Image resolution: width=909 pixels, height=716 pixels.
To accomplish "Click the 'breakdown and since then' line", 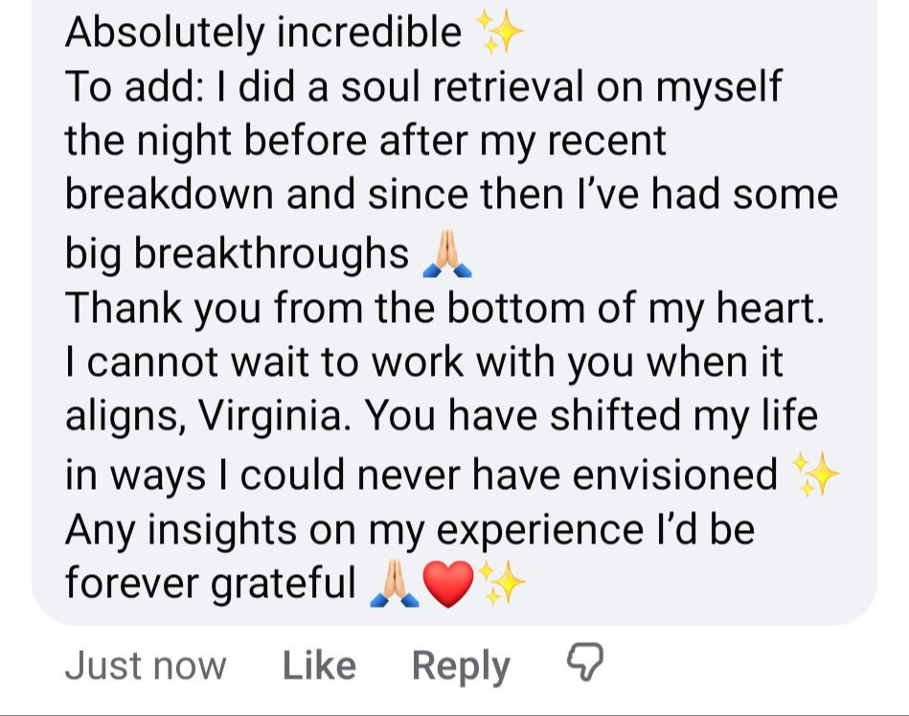I will point(450,196).
